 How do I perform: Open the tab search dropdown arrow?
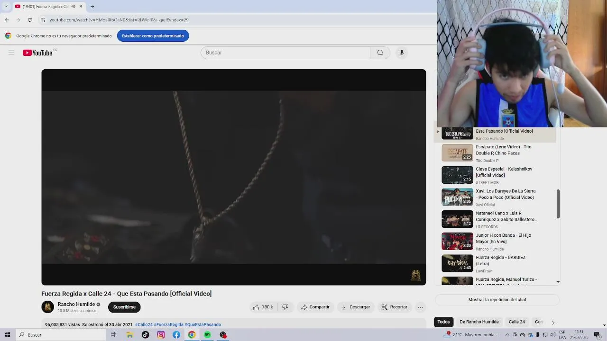pos(6,6)
